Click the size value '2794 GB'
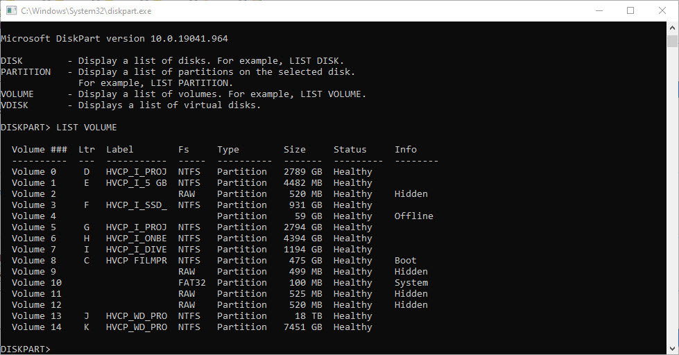This screenshot has height=355, width=679. tap(302, 227)
